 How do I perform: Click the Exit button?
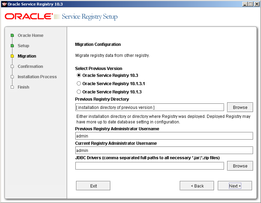tap(93, 186)
